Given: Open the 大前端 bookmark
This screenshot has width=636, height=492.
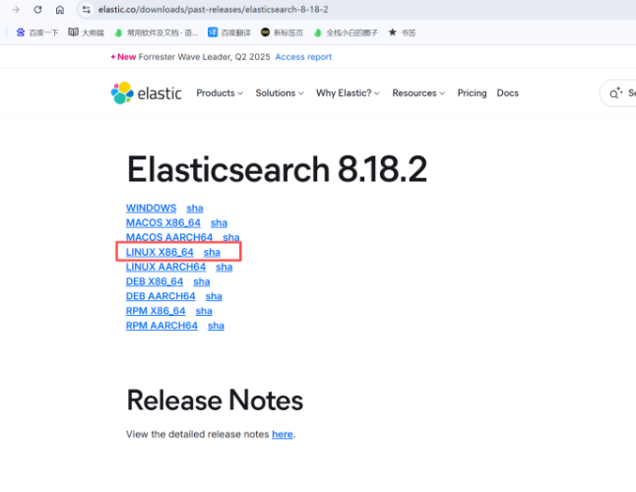Looking at the screenshot, I should [86, 32].
